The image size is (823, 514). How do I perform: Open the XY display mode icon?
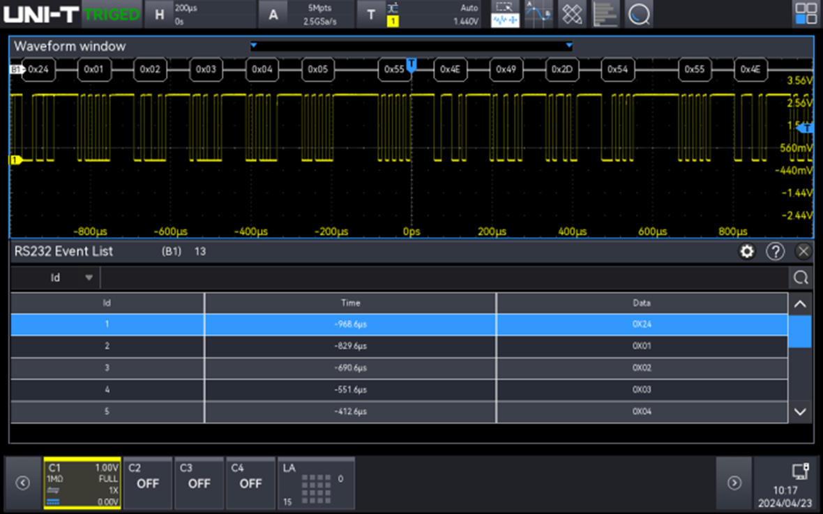tap(572, 13)
